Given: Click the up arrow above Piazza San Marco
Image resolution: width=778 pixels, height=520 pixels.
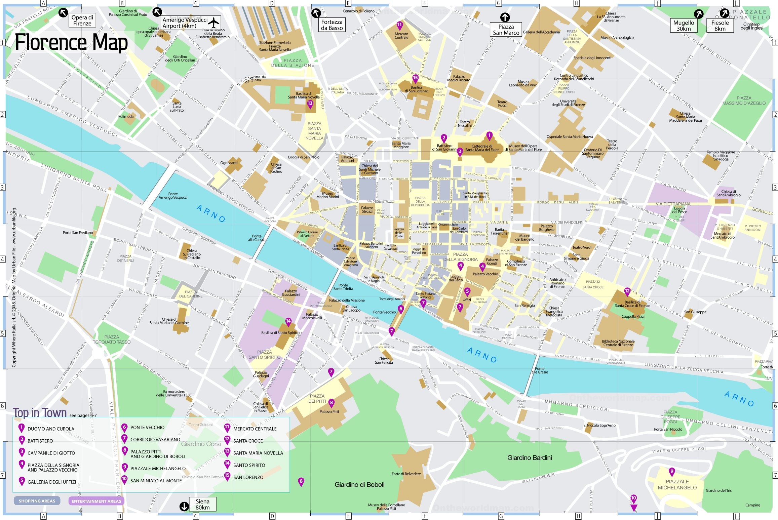Looking at the screenshot, I should click(x=505, y=17).
